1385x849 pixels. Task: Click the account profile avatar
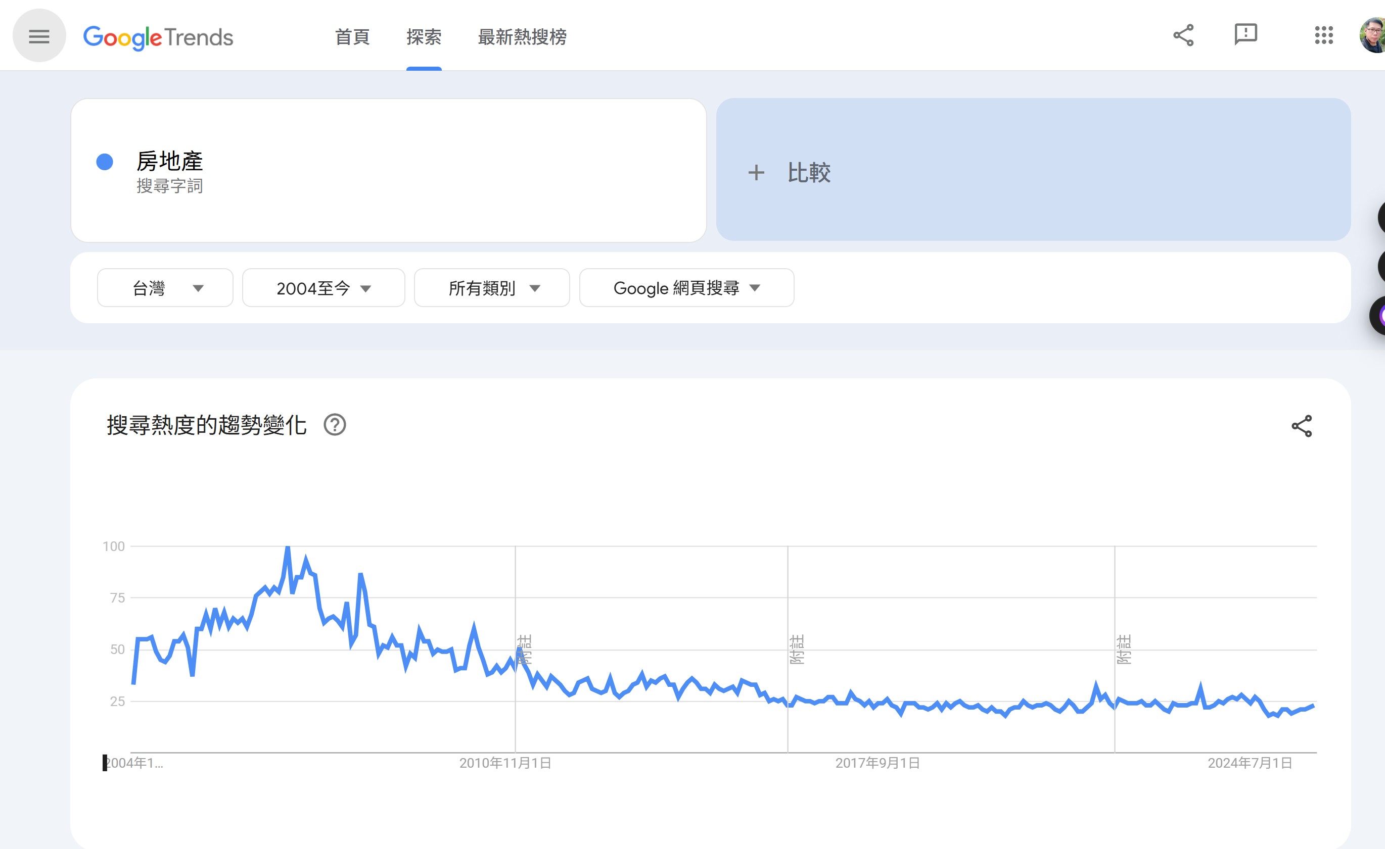point(1374,35)
